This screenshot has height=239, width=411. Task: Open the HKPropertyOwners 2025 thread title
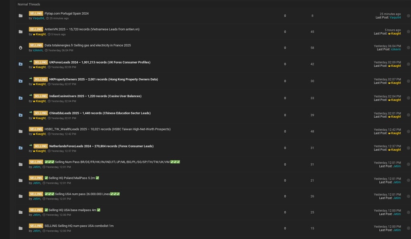tap(104, 79)
